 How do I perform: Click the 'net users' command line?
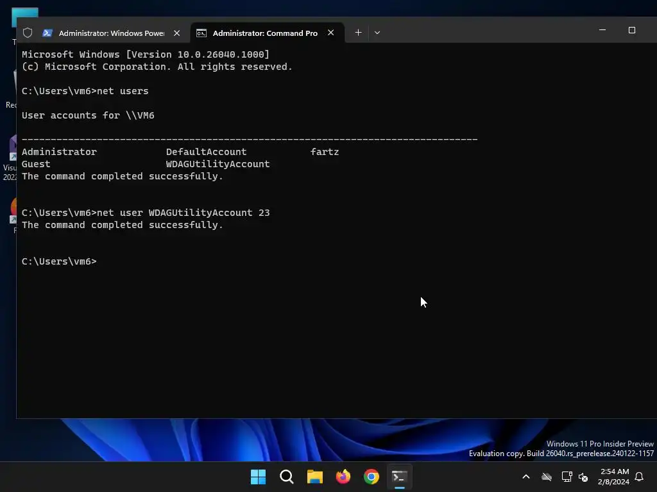[85, 91]
